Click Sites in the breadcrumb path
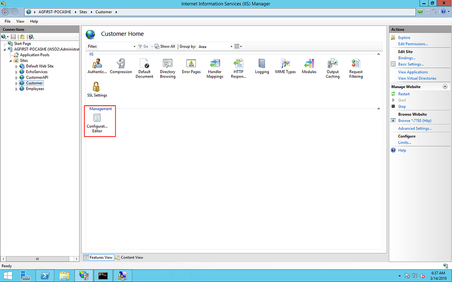The width and height of the screenshot is (452, 282). (x=83, y=12)
